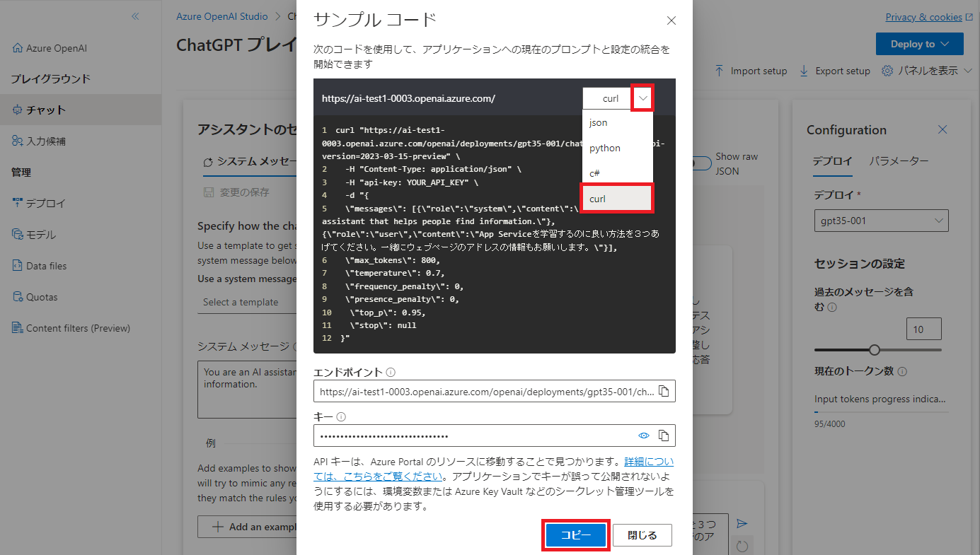Open Data files in the sidebar
The image size is (980, 555).
tap(40, 265)
